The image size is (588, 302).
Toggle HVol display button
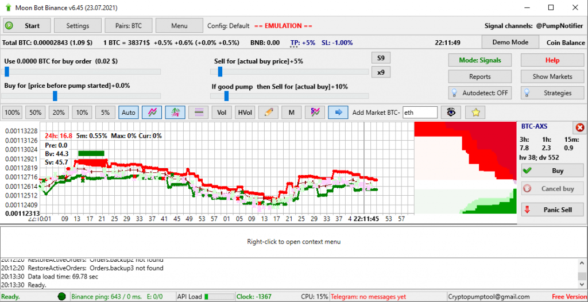point(245,112)
